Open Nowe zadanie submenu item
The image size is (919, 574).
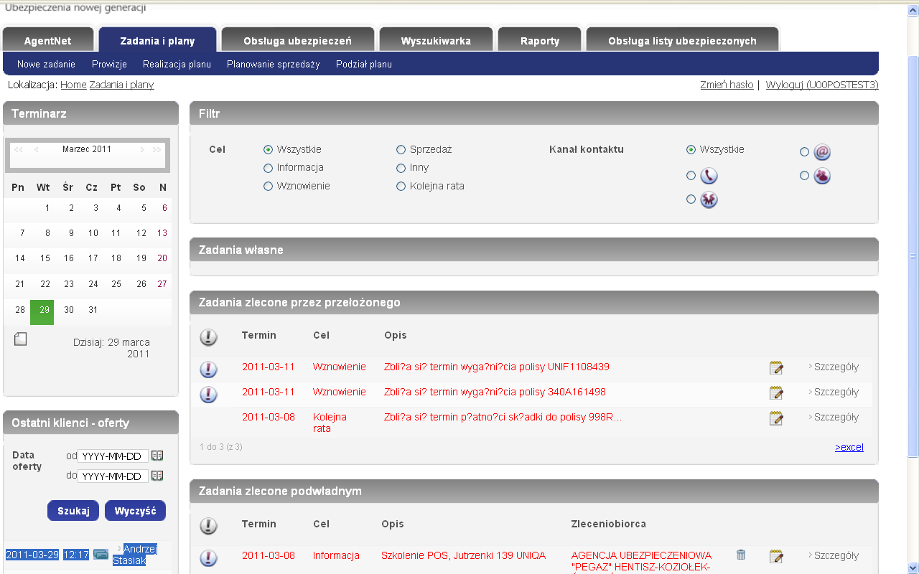coord(46,64)
